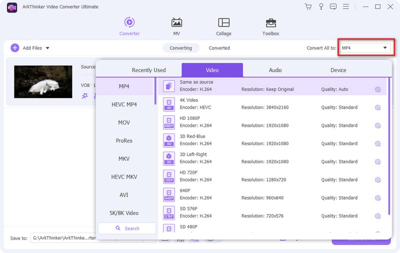Select Resolution: 1280x720 text

(x=264, y=180)
